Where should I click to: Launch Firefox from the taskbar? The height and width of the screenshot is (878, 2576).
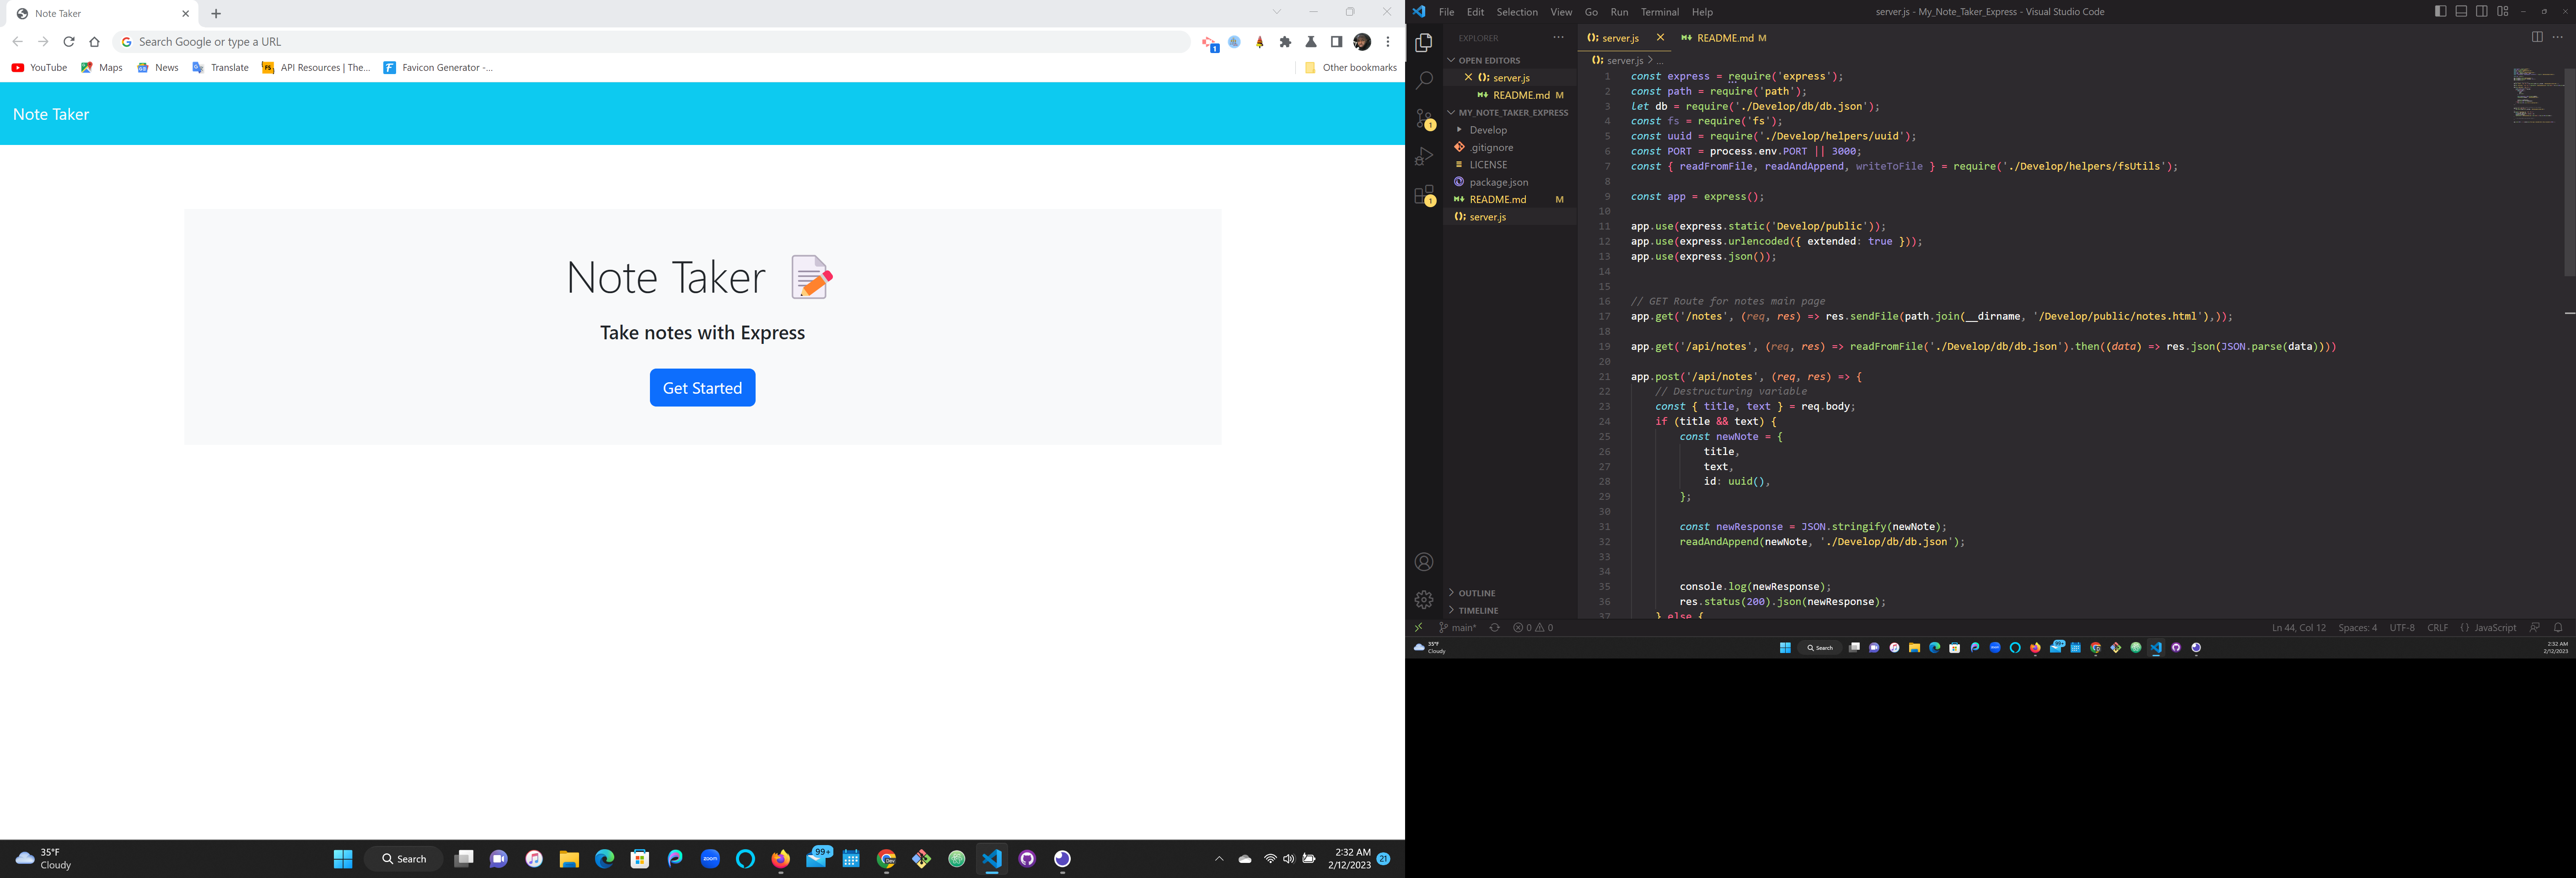click(x=781, y=858)
